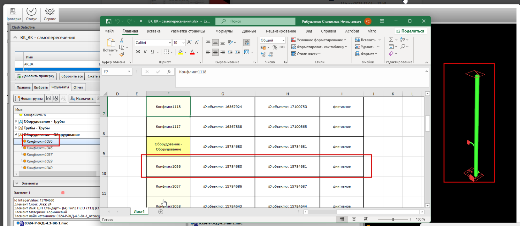Screen dimensions: 520x226
Task: Open the Calibri font name dropdown
Action: [x=170, y=43]
